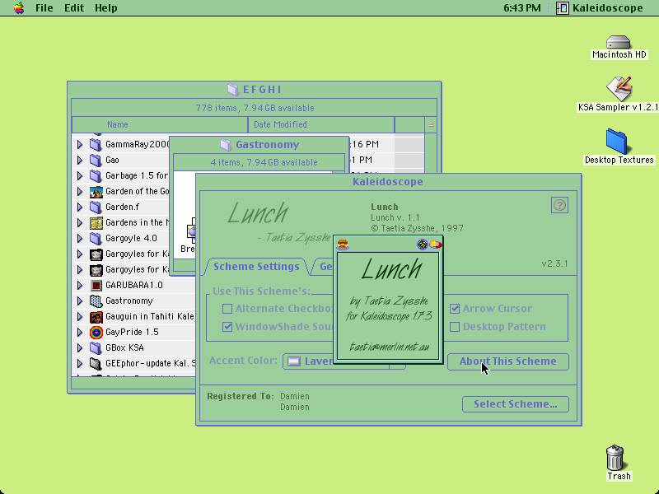
Task: Select the Garden.f folder icon
Action: pos(96,207)
